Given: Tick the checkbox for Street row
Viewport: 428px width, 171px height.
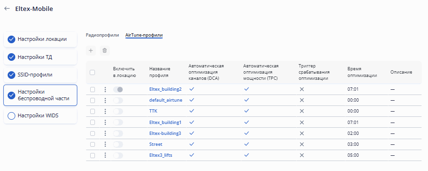Looking at the screenshot, I should pyautogui.click(x=93, y=144).
